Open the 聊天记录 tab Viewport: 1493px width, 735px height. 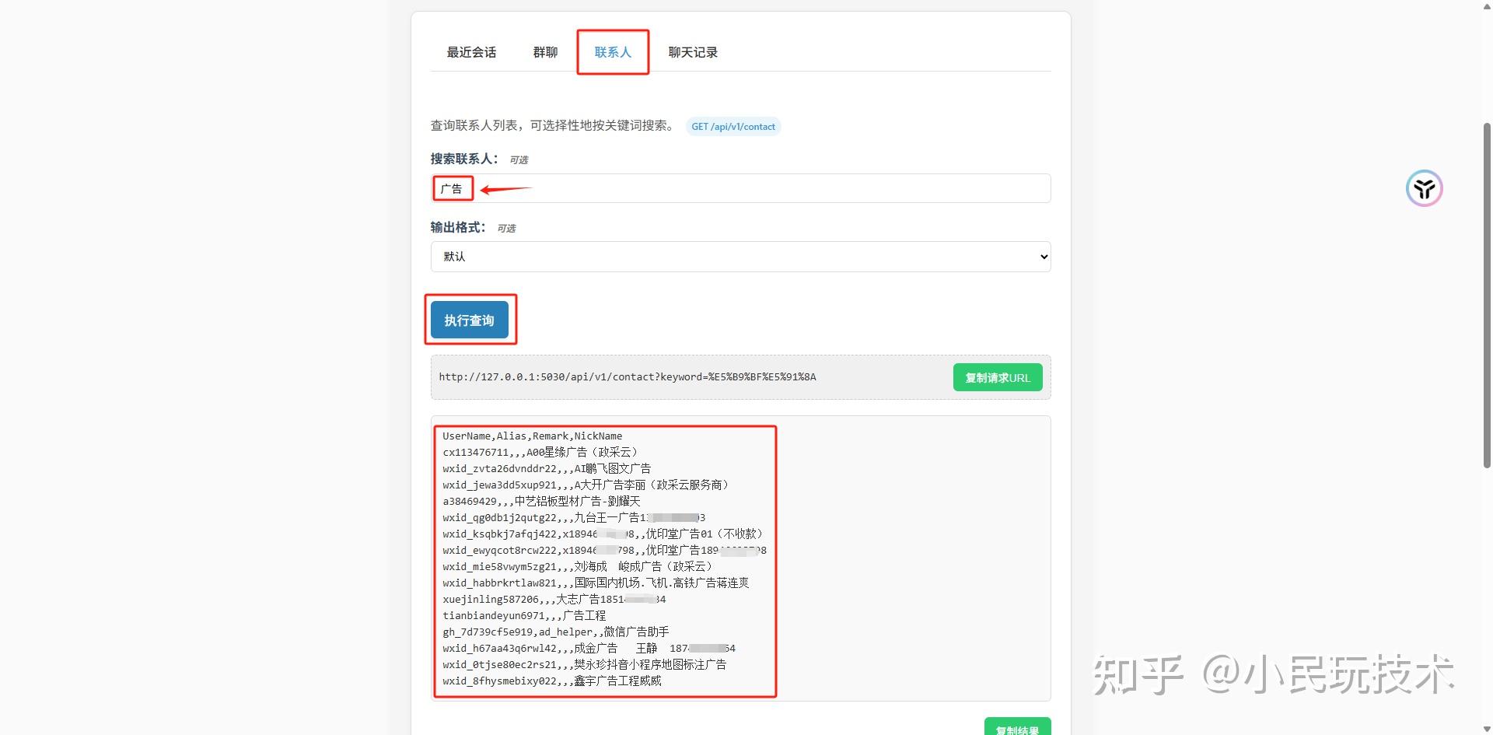pyautogui.click(x=693, y=51)
